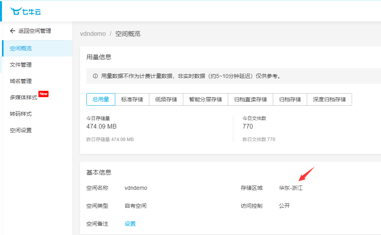Switch to the 低频存储 tab
This screenshot has width=381, height=235.
[166, 99]
